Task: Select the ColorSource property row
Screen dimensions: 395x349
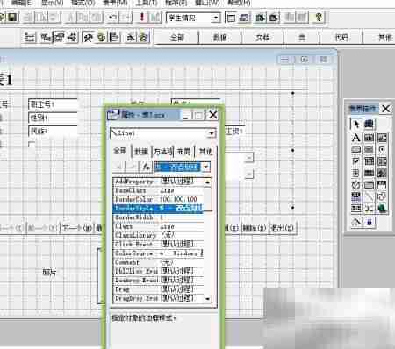Action: [158, 253]
